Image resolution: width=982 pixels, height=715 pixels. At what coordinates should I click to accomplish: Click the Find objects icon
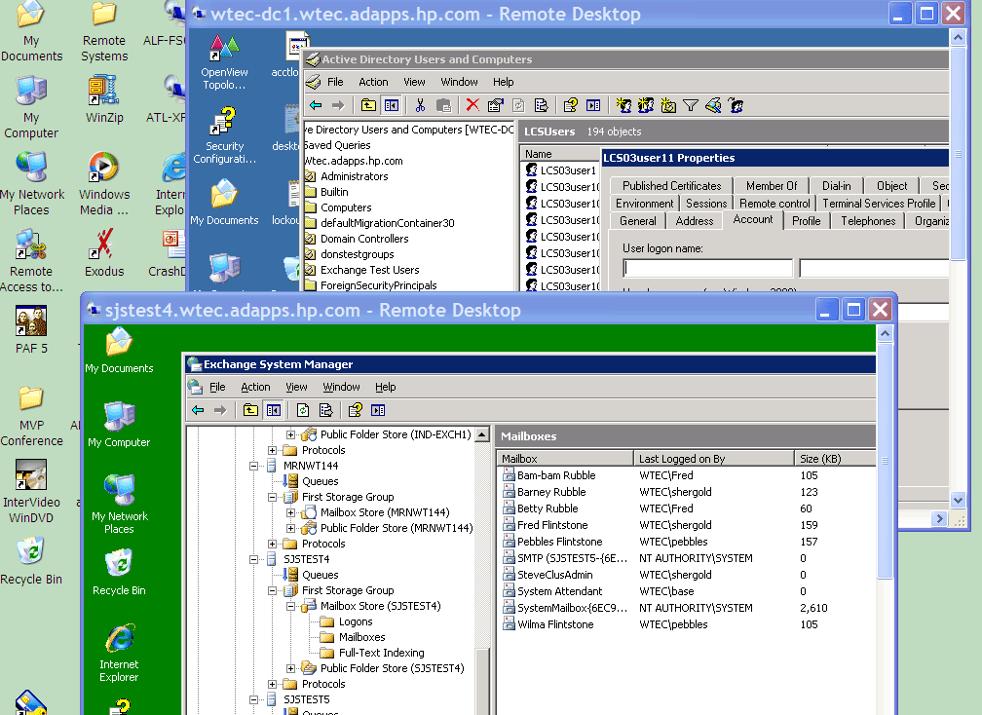713,105
